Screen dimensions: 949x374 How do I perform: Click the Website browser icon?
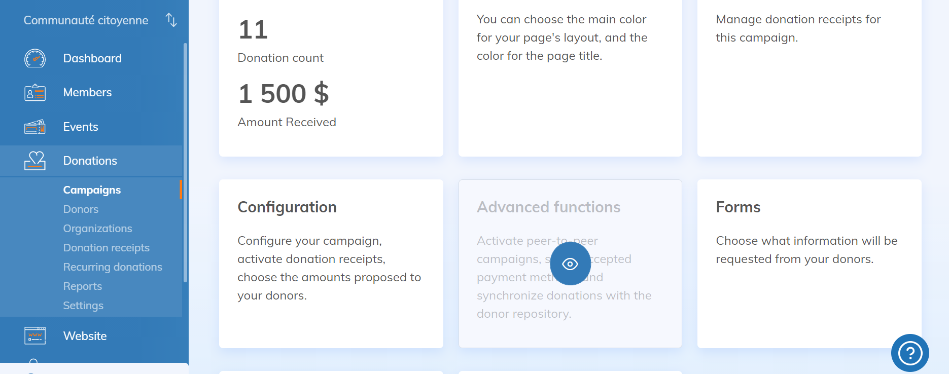coord(35,335)
